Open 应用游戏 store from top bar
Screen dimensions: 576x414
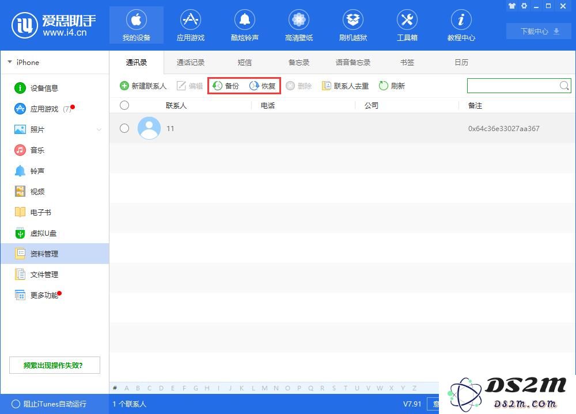(x=190, y=25)
